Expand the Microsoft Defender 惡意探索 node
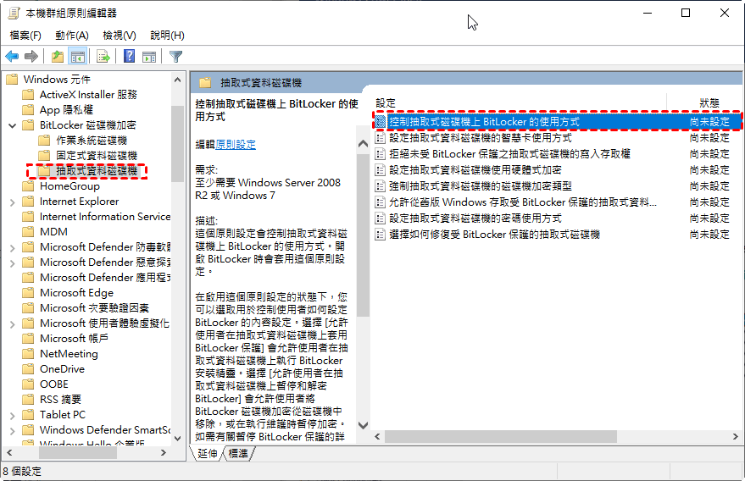Image resolution: width=745 pixels, height=481 pixels. [13, 263]
